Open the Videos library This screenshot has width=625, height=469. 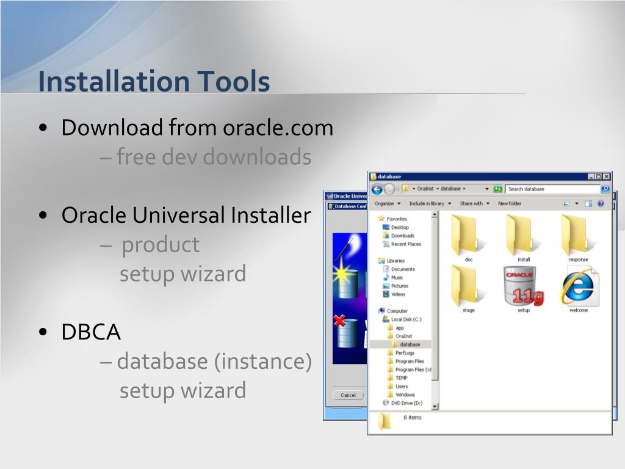[x=394, y=294]
